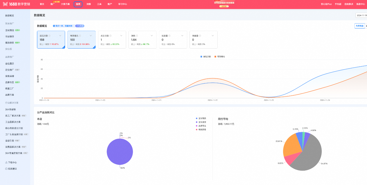Open 消息中心 in the header

[360, 4]
